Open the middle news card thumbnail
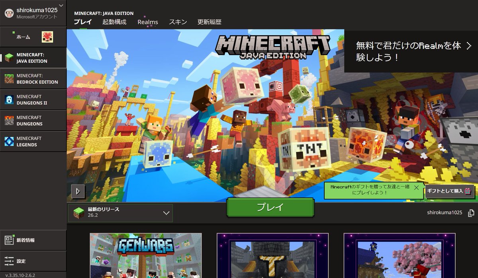Viewport: 478px width, 278px height. [272, 255]
